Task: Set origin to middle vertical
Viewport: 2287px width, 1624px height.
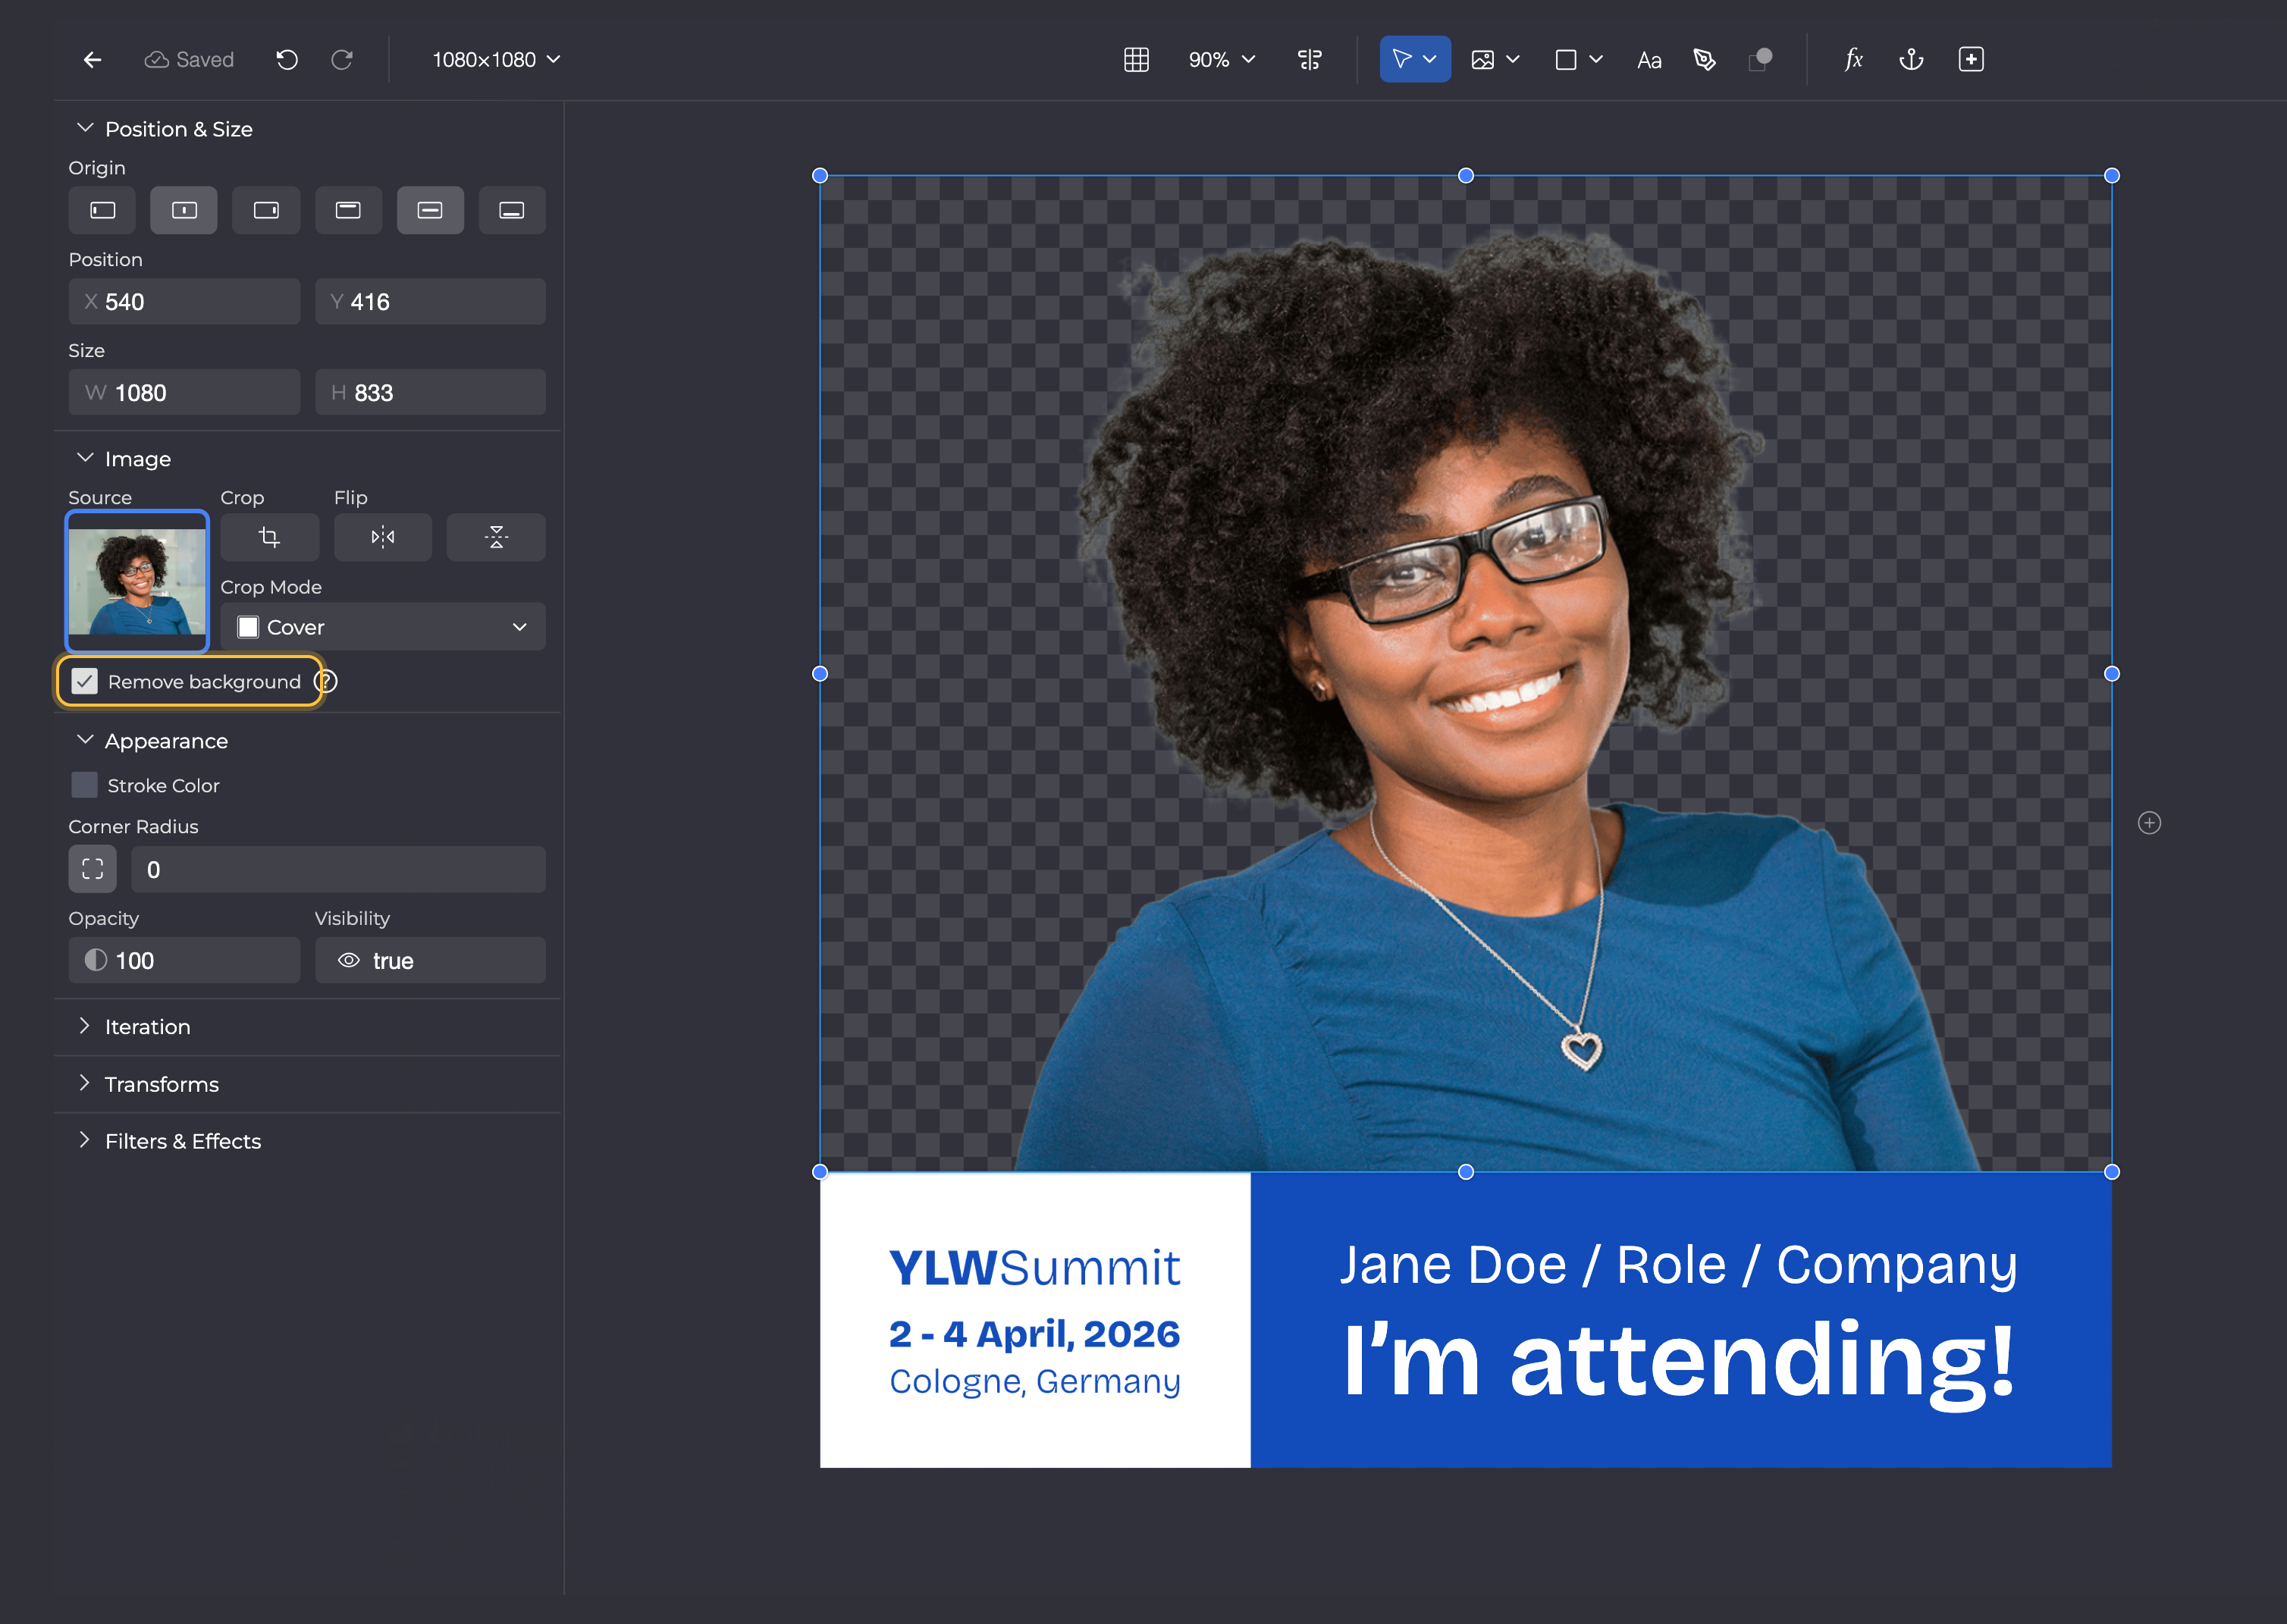Action: point(430,210)
